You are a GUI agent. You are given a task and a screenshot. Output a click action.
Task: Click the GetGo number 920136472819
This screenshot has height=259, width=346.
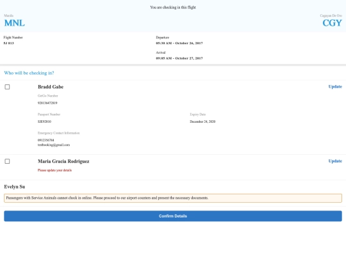pyautogui.click(x=47, y=103)
